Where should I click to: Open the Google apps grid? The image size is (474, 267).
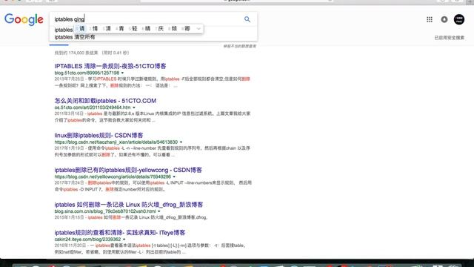430,19
